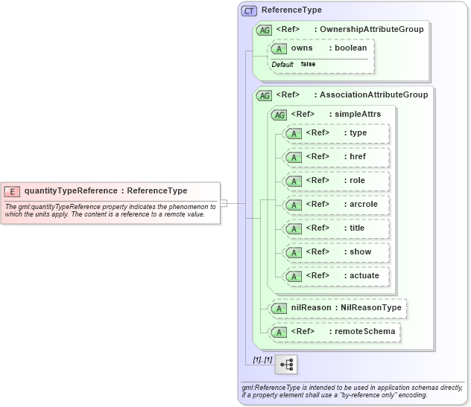Click the A icon of title attribute
Image resolution: width=471 pixels, height=407 pixels.
pos(294,229)
